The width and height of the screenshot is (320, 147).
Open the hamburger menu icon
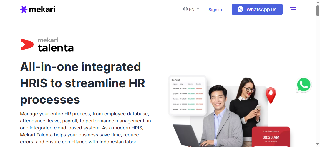tap(293, 9)
